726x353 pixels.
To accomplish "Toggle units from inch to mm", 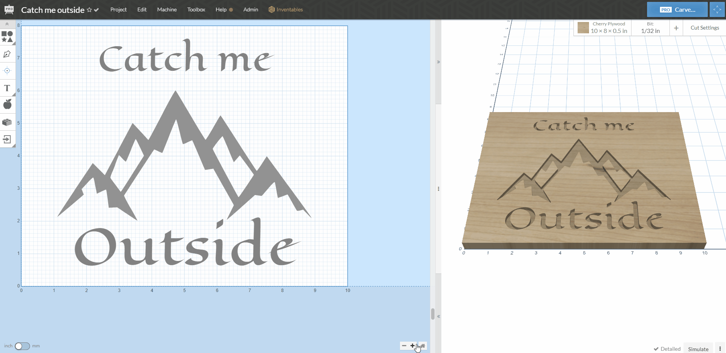I will pos(22,346).
